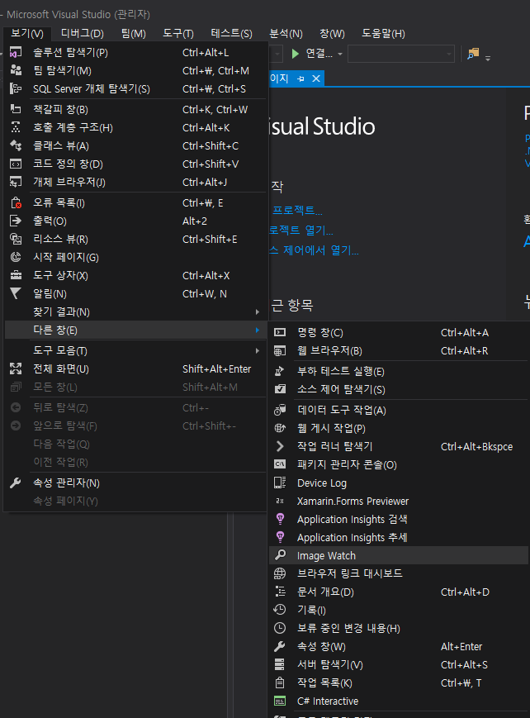Click the 웹 브라우저 icon
530x718 pixels.
[280, 351]
